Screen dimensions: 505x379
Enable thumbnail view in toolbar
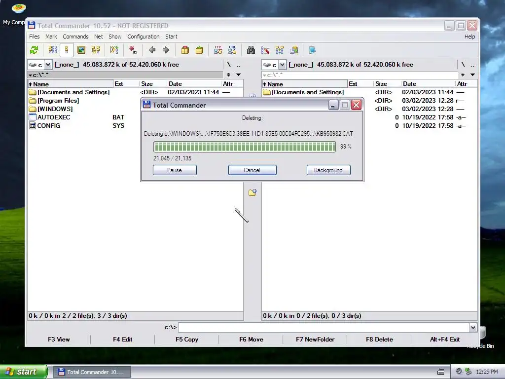(x=81, y=50)
